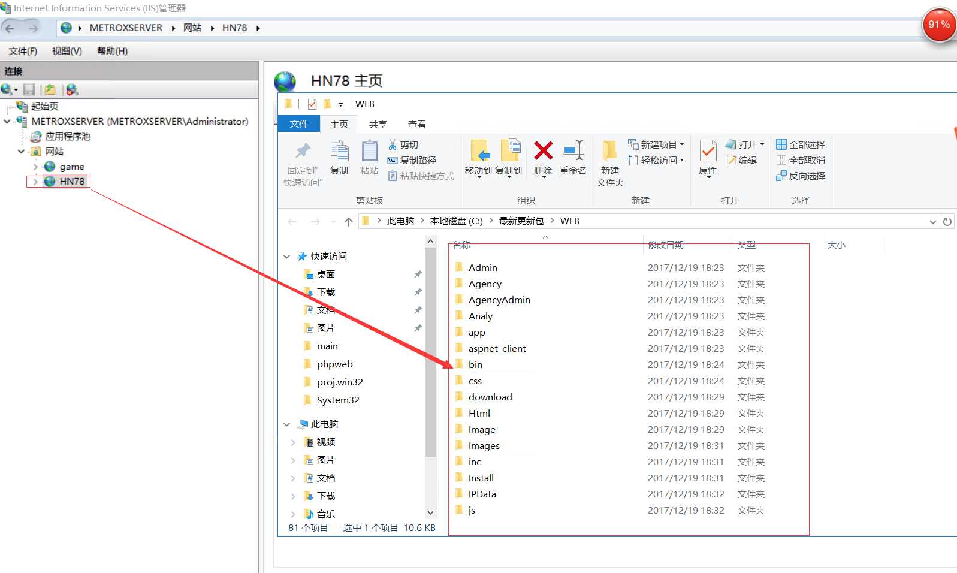The image size is (957, 573).
Task: Click the Move To folder icon
Action: tap(479, 150)
